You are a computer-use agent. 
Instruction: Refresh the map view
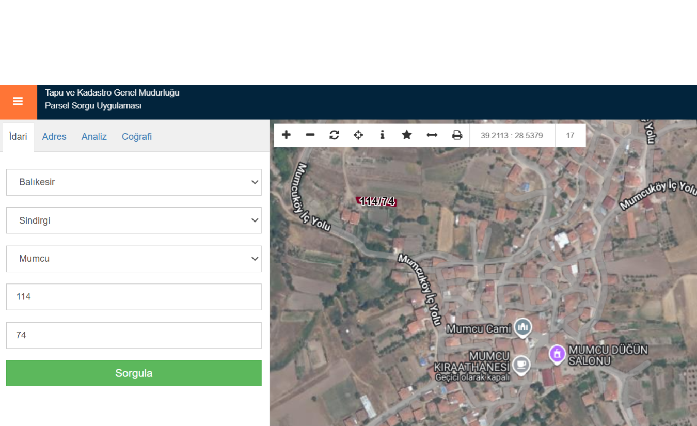pyautogui.click(x=334, y=135)
